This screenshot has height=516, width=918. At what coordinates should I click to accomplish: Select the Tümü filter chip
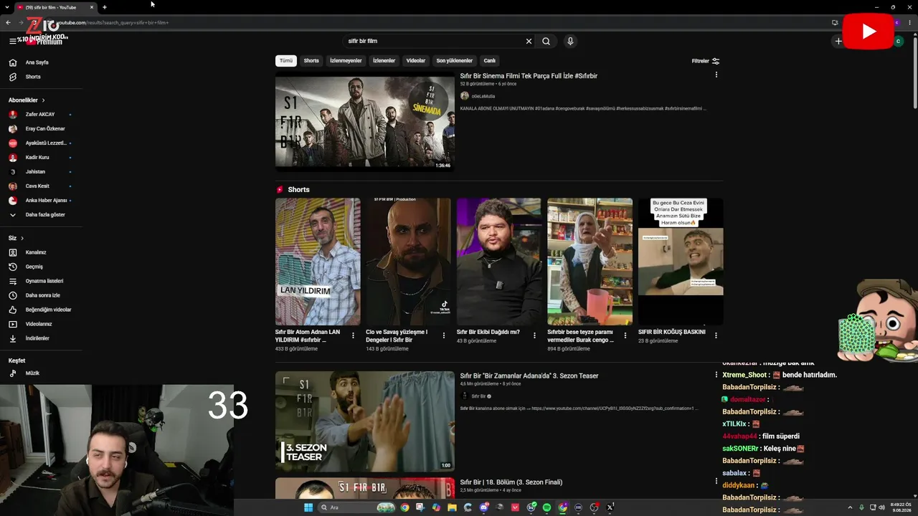286,61
